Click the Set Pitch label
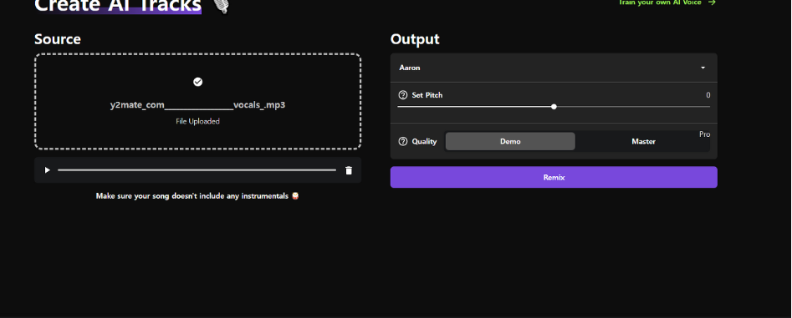This screenshot has width=792, height=318. (427, 95)
